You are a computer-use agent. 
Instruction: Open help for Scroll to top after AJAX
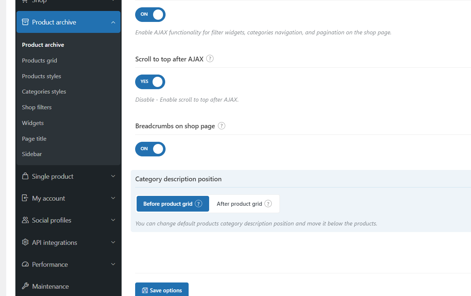(x=210, y=58)
